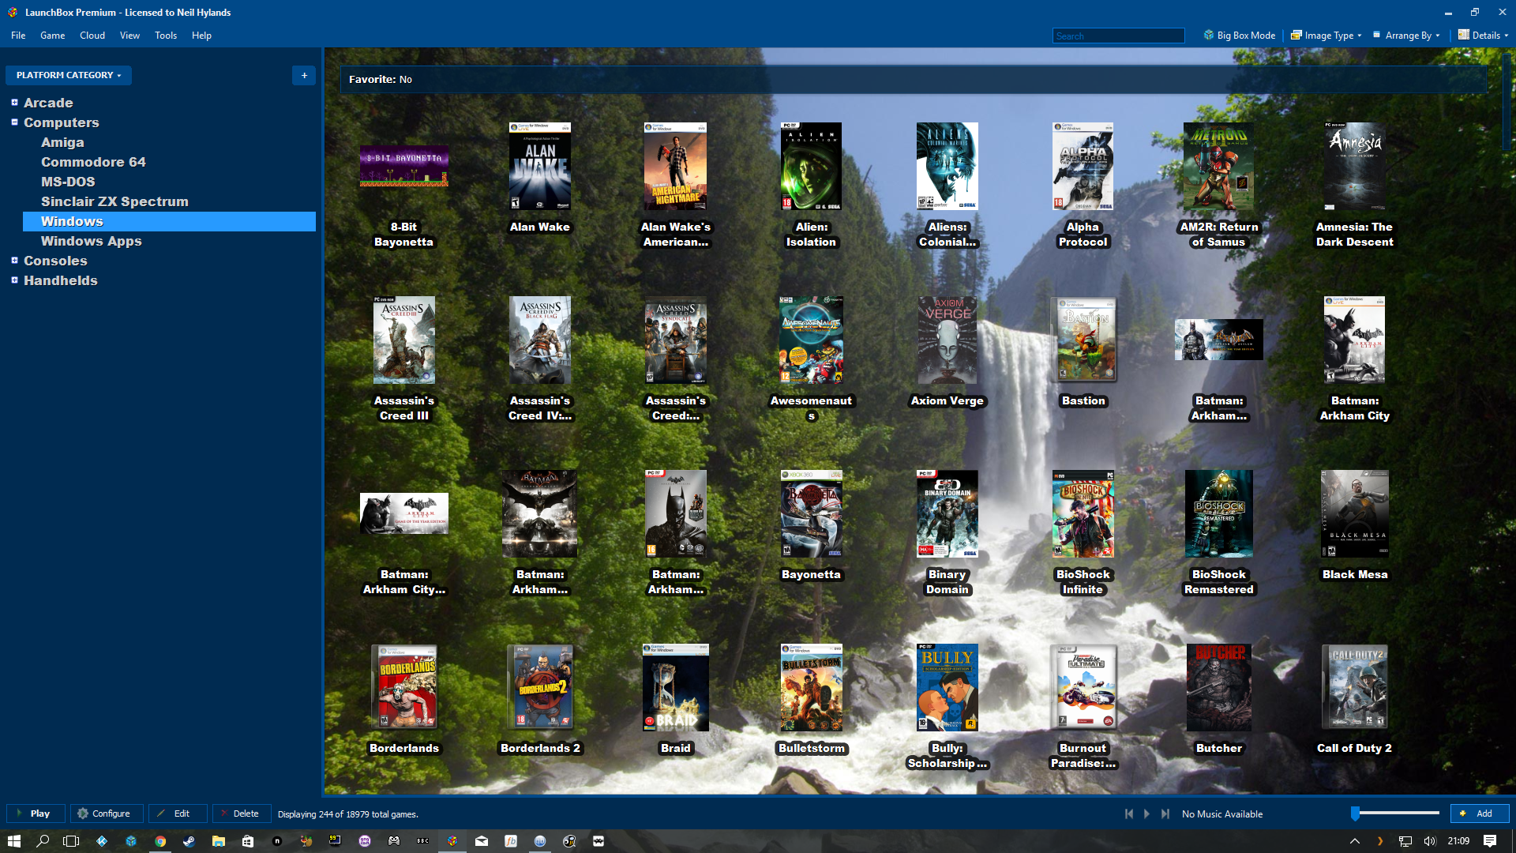
Task: Open the Cloud menu
Action: point(92,36)
